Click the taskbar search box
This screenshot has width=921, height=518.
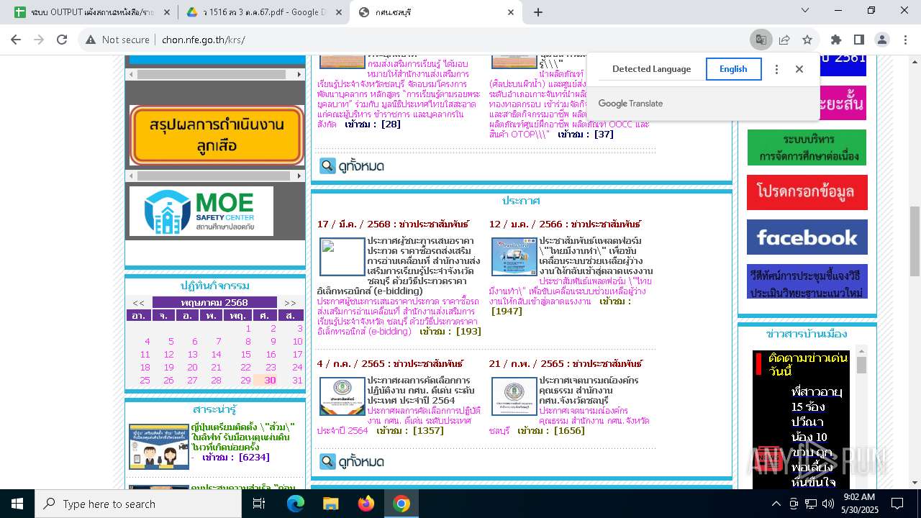(138, 504)
